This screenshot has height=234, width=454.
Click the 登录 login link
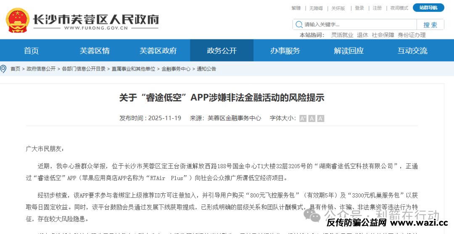pyautogui.click(x=359, y=8)
